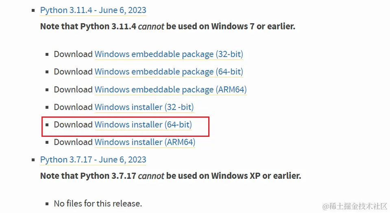Download Windows installer (32-bit)
The image size is (390, 213).
pyautogui.click(x=144, y=107)
